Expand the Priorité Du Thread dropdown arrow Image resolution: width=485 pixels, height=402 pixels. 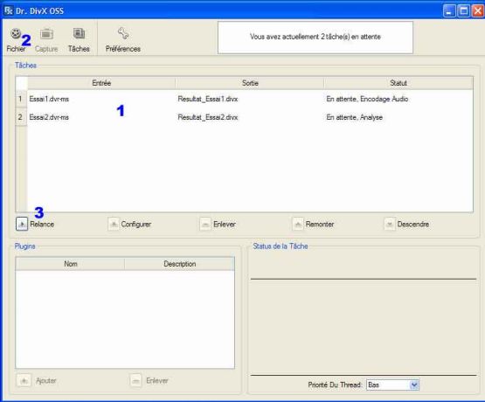coord(414,385)
